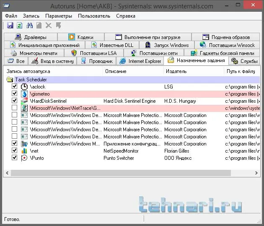The image size is (264, 226).
Task: Open the Файл menu
Action: click(x=11, y=16)
